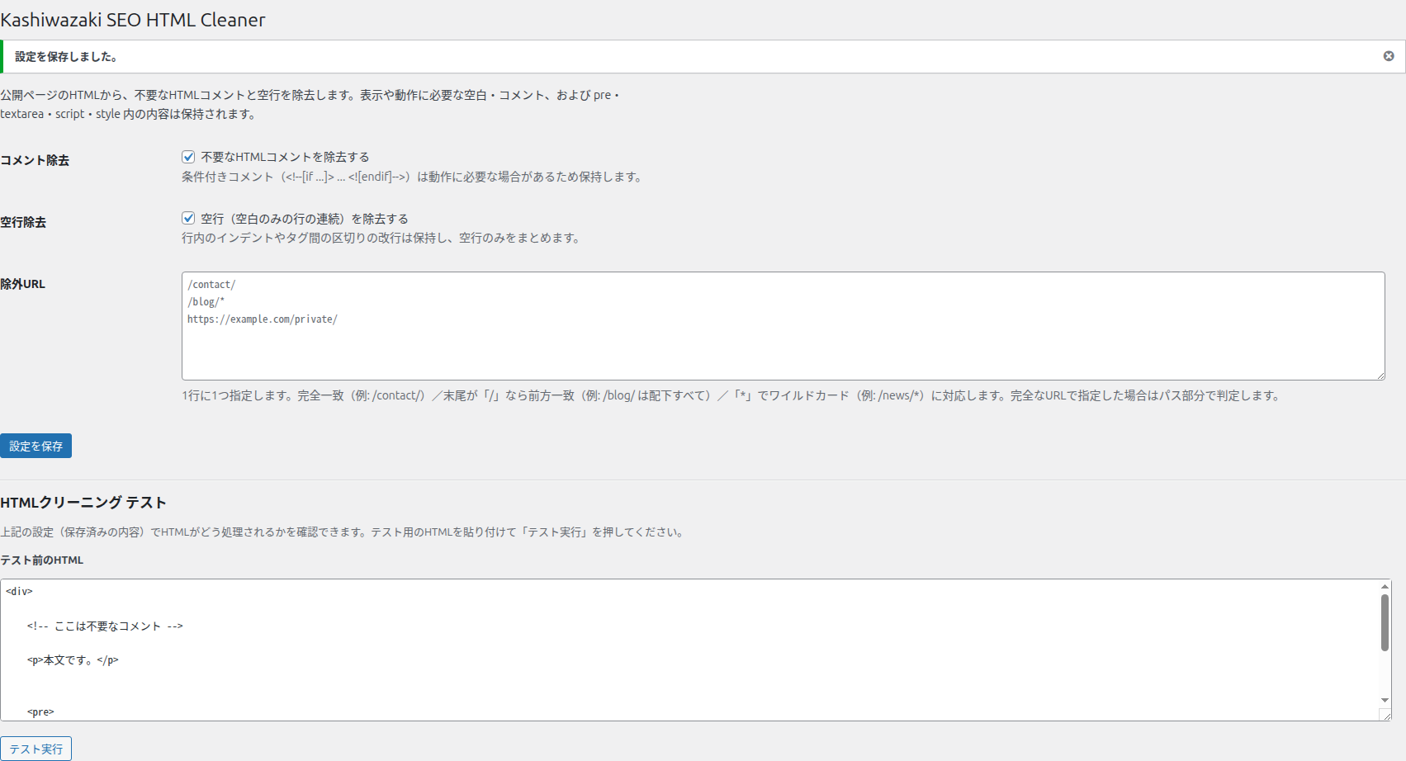Viewport: 1406px width, 761px height.
Task: Click scrollbar down arrow in test HTML textarea
Action: (x=1385, y=700)
